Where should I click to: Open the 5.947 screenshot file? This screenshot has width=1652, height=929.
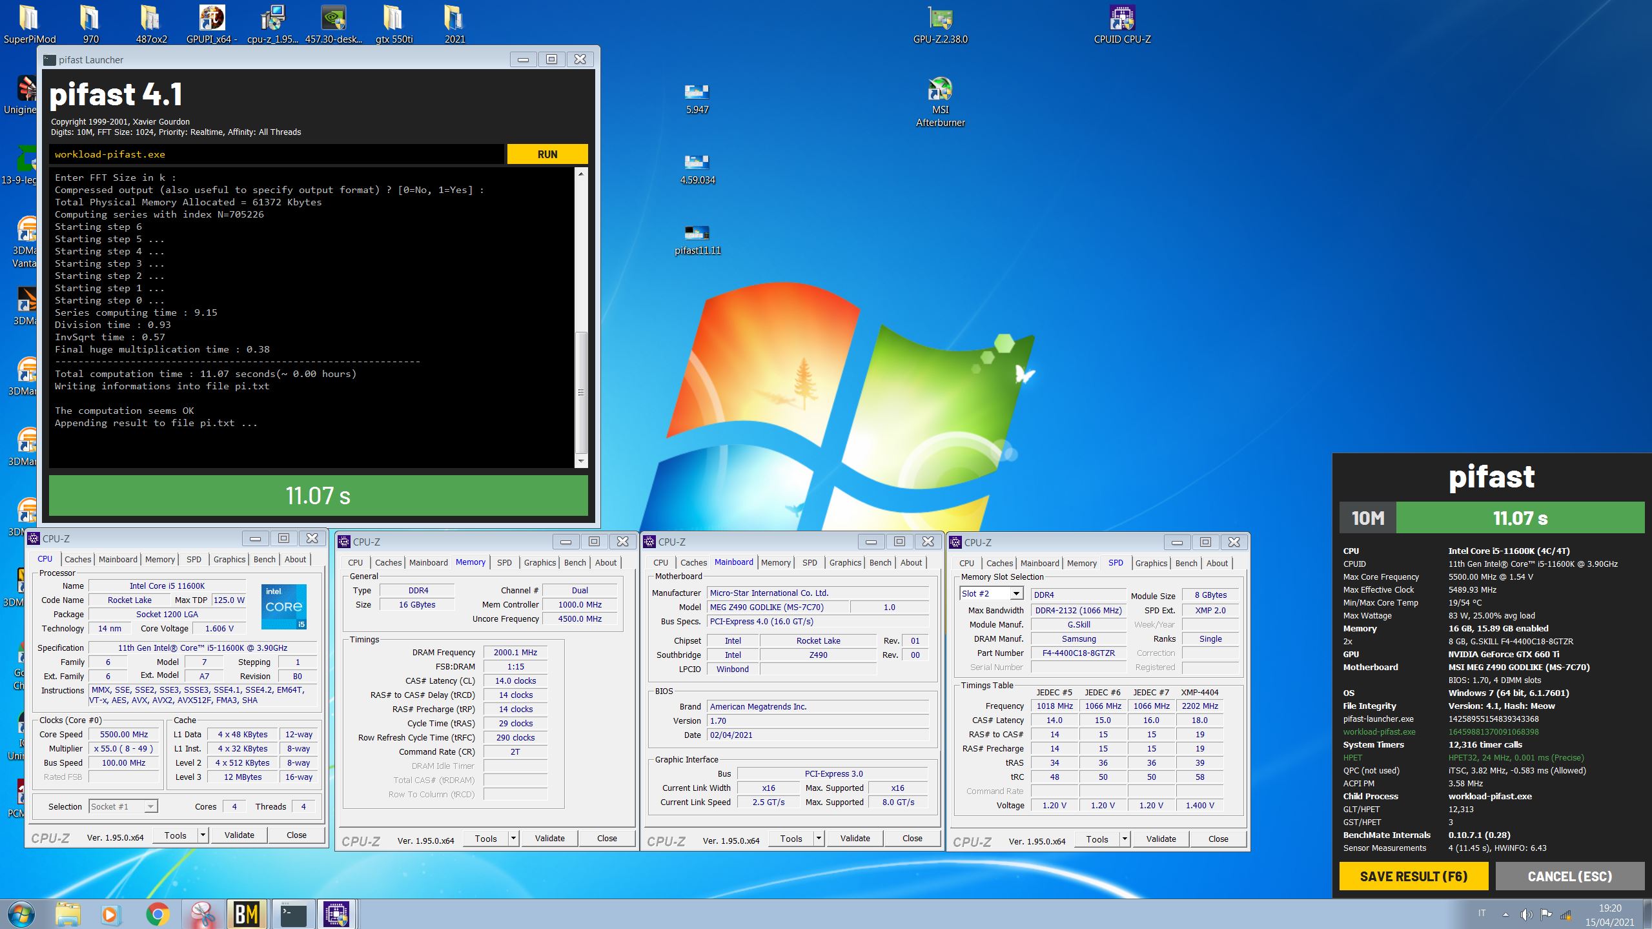697,98
